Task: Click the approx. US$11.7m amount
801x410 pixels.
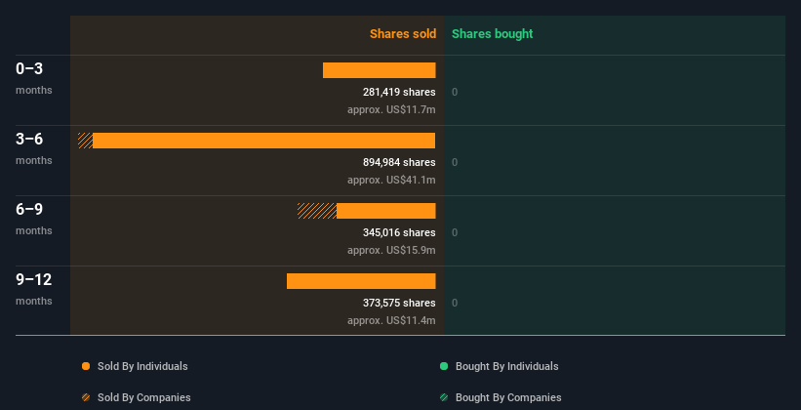Action: point(391,109)
